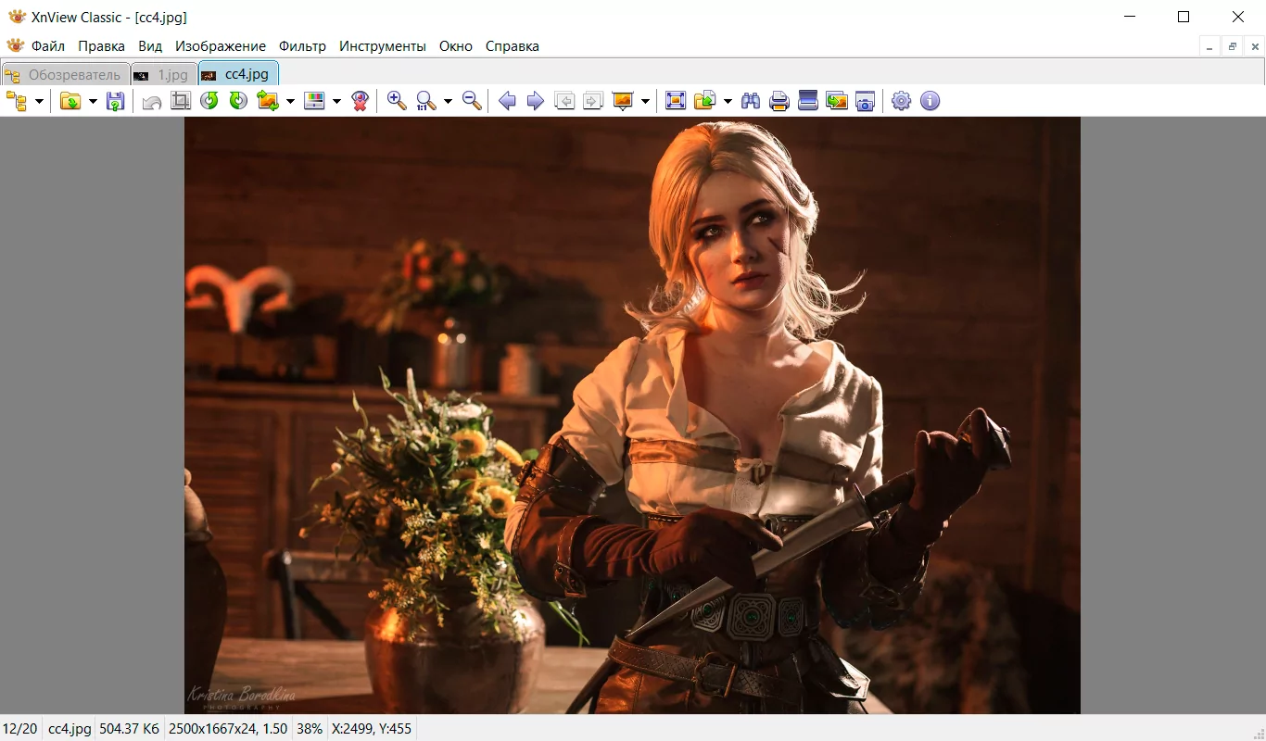Open Search with the binoculars icon
This screenshot has width=1266, height=741.
click(751, 101)
